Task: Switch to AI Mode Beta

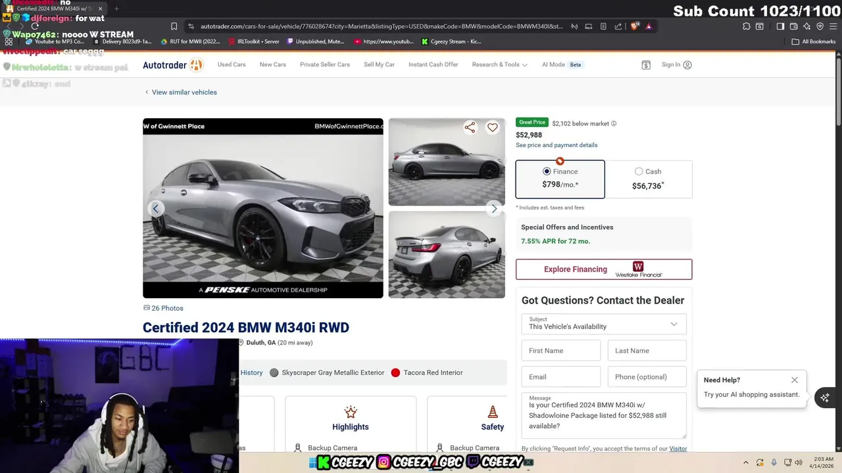Action: coord(562,64)
